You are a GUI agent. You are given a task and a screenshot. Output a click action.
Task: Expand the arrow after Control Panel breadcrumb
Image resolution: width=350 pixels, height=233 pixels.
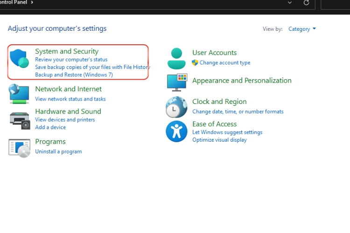(x=32, y=3)
